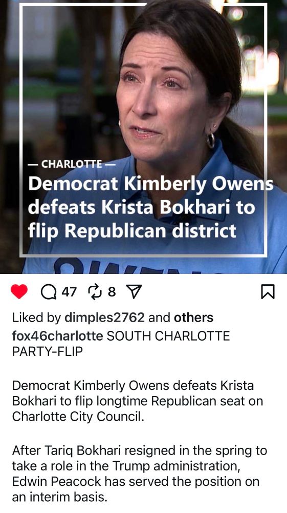This screenshot has width=287, height=513.
Task: Unlike the post via red heart
Action: [19, 291]
